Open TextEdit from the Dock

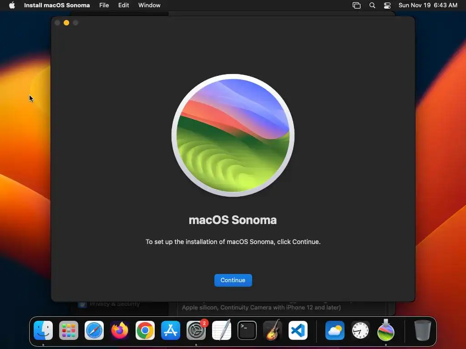pos(222,330)
